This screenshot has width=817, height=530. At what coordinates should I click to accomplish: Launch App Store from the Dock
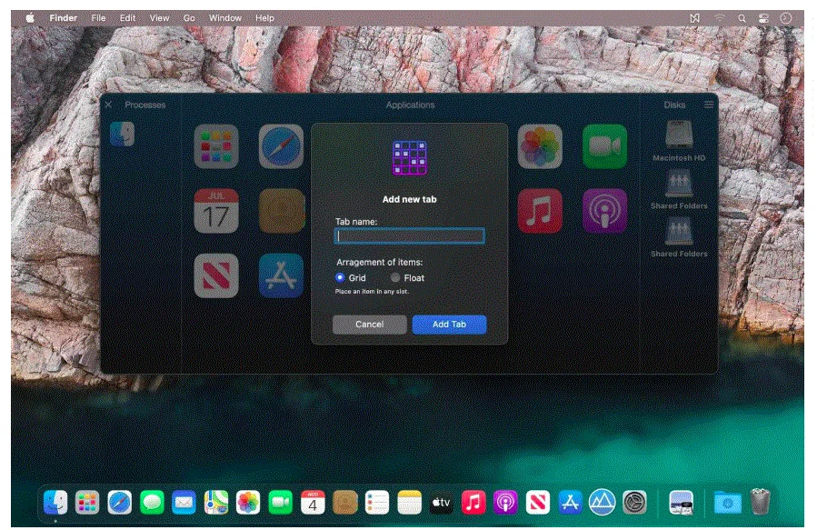pos(570,503)
